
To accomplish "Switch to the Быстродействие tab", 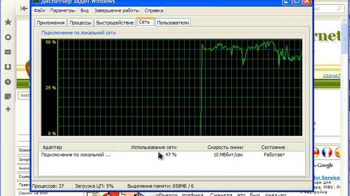I will point(115,23).
